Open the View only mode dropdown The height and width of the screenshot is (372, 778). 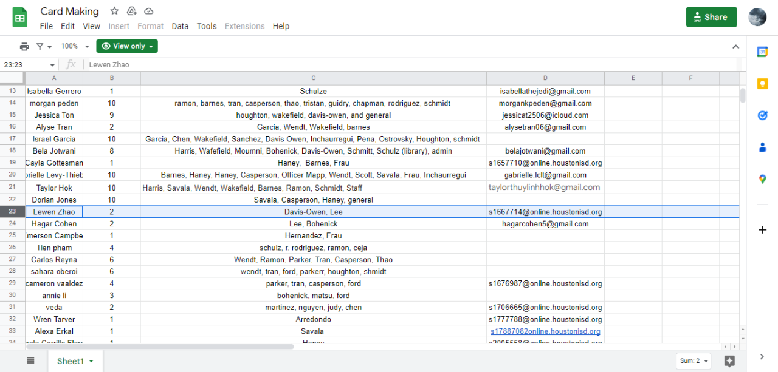[x=127, y=46]
